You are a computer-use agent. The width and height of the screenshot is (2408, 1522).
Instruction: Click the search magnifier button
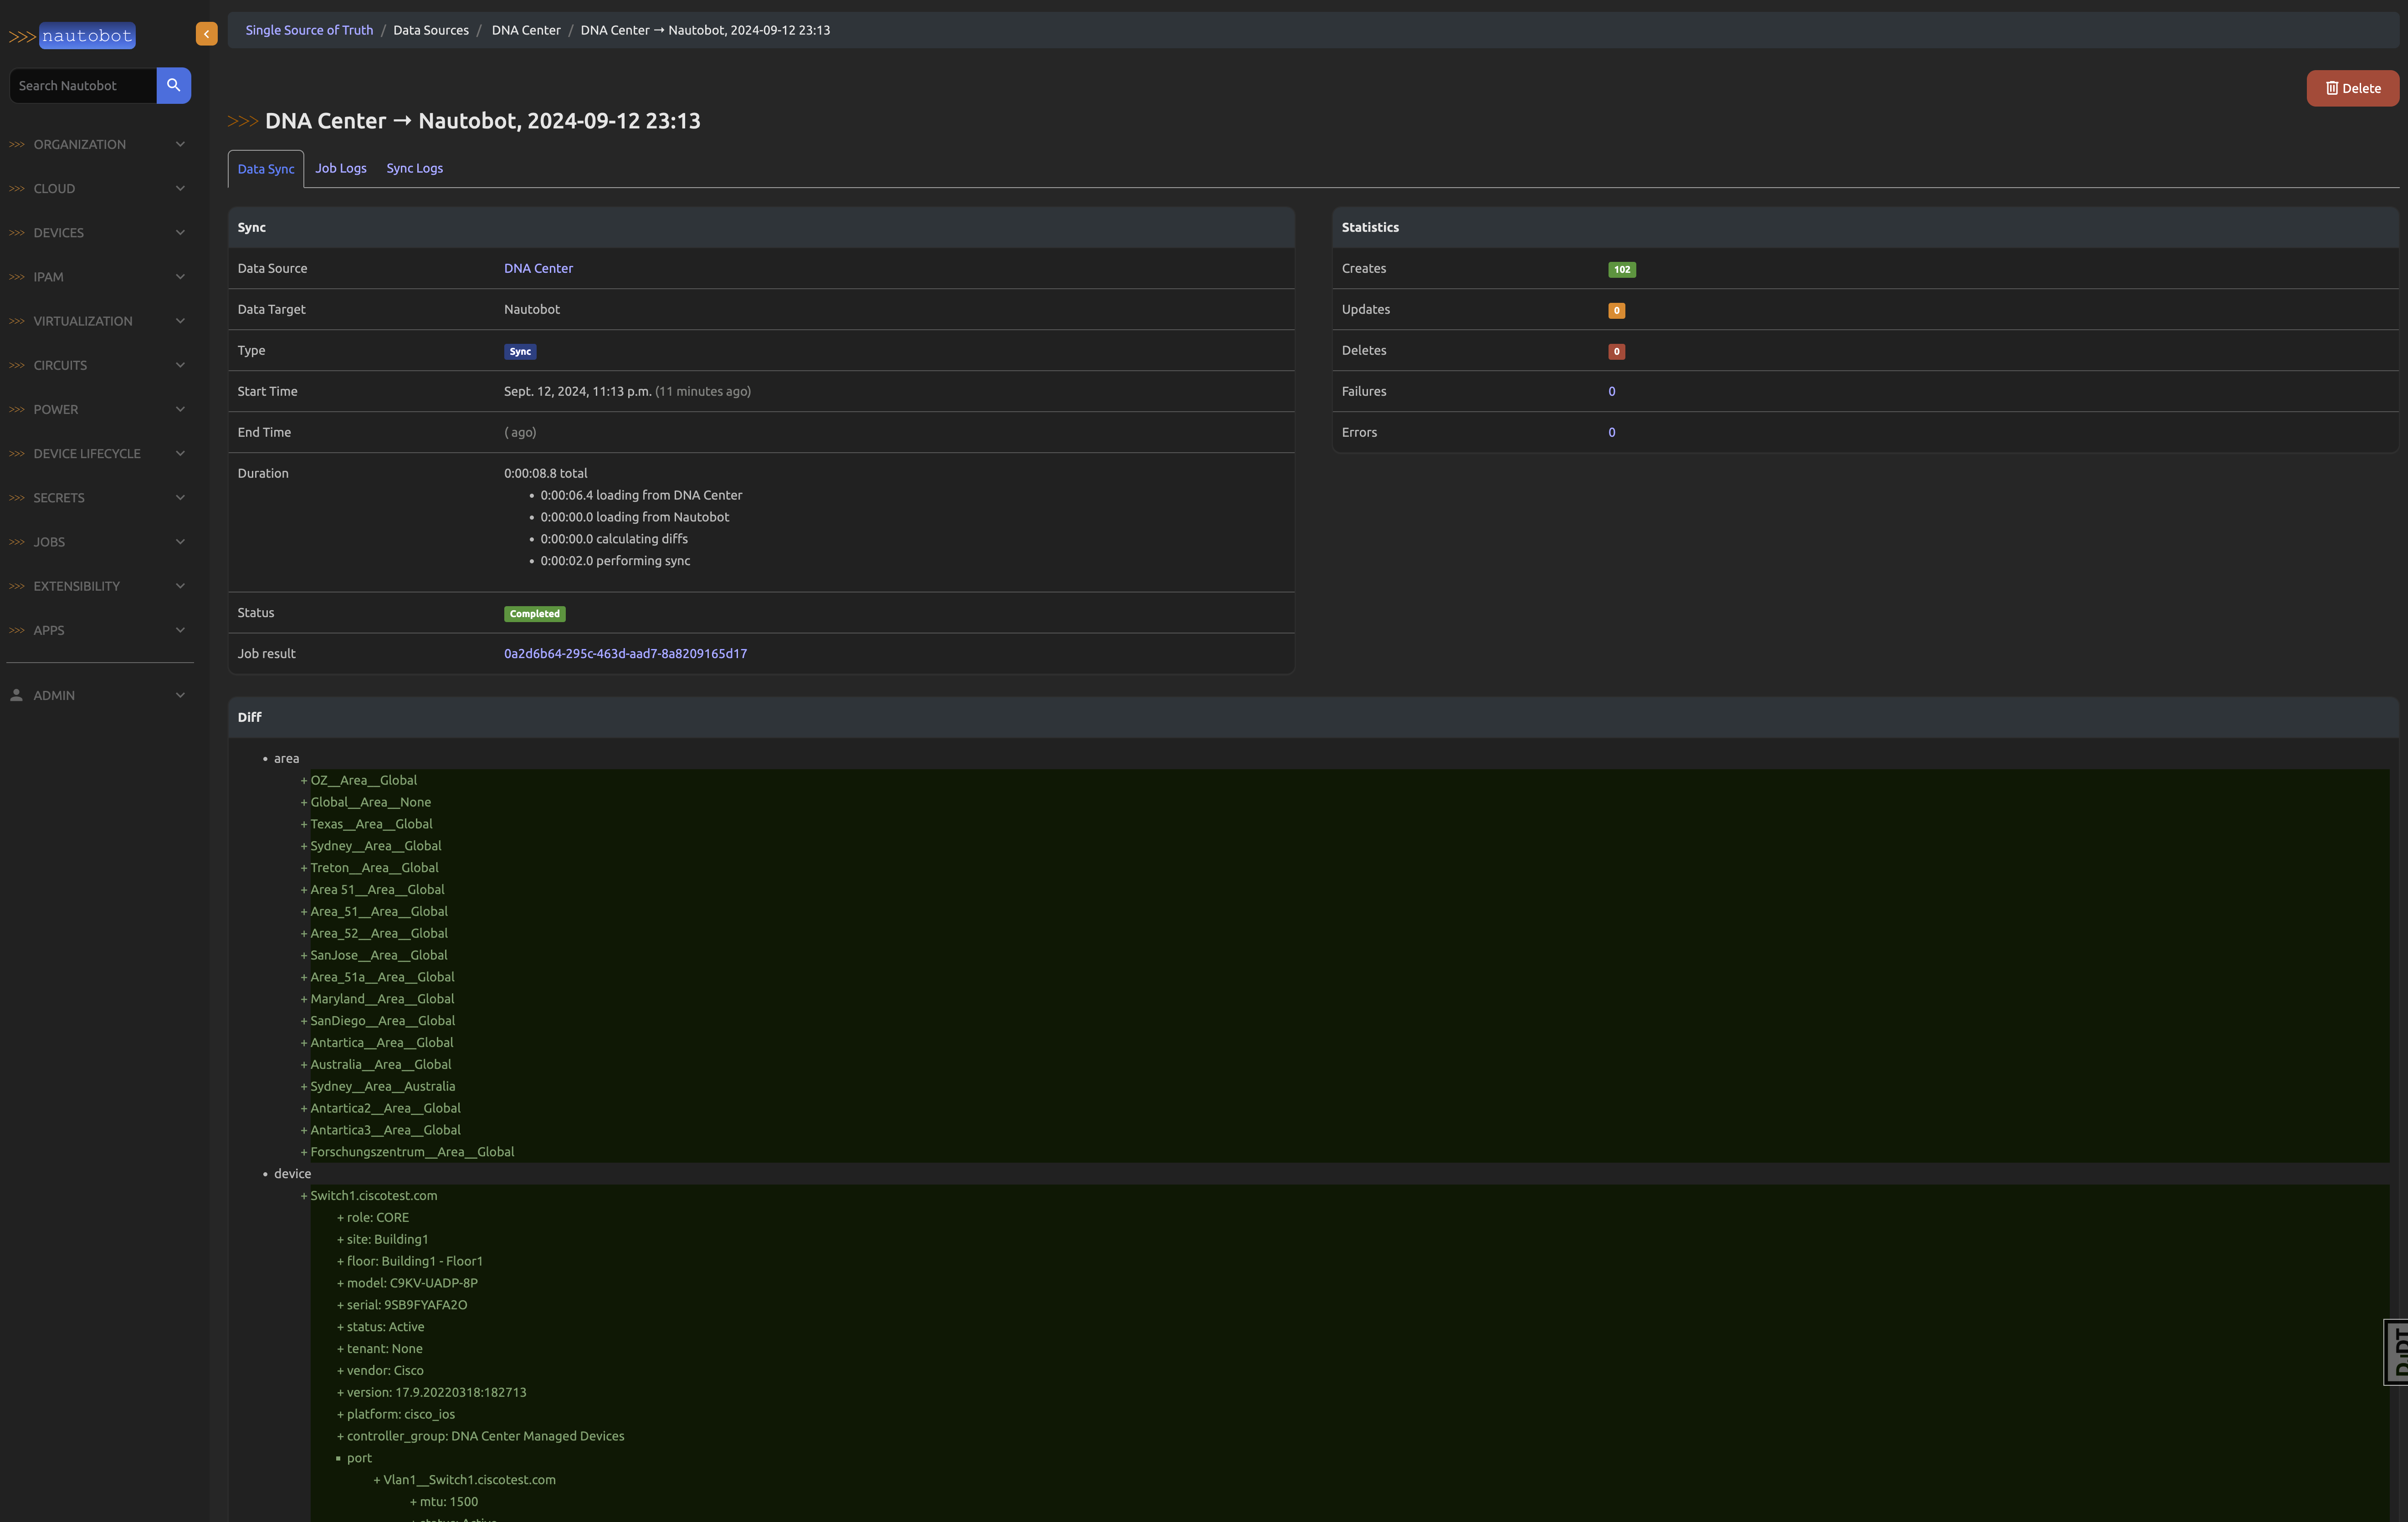pos(173,85)
